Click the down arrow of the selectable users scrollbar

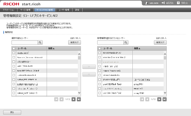pyautogui.click(x=79, y=93)
